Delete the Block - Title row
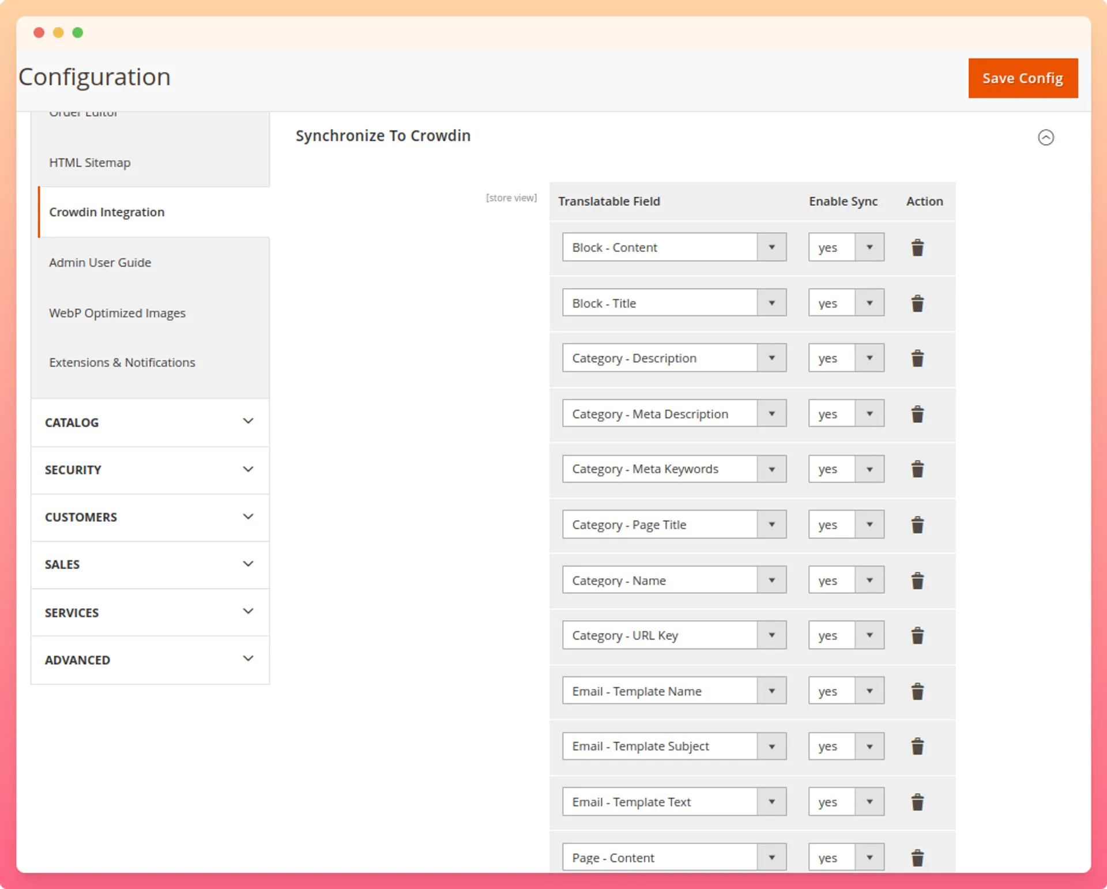1107x889 pixels. [917, 303]
